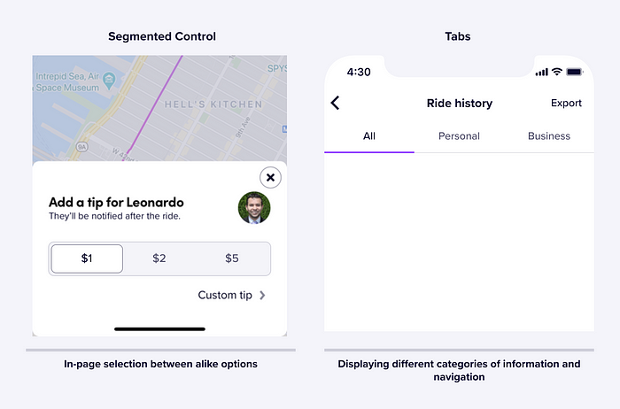Click Leonardo's profile photo
The image size is (620, 409).
coord(254,208)
